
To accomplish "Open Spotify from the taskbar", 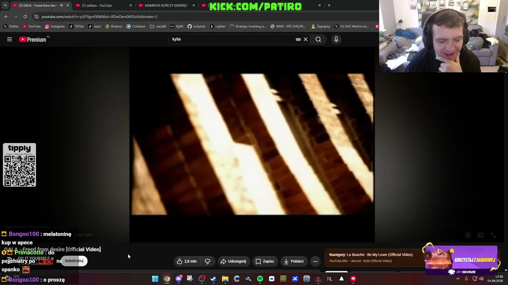I will 260,279.
